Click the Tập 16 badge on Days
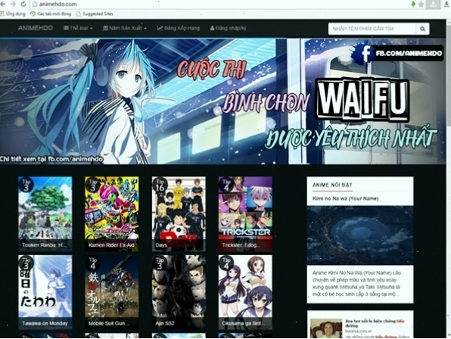 tap(160, 185)
